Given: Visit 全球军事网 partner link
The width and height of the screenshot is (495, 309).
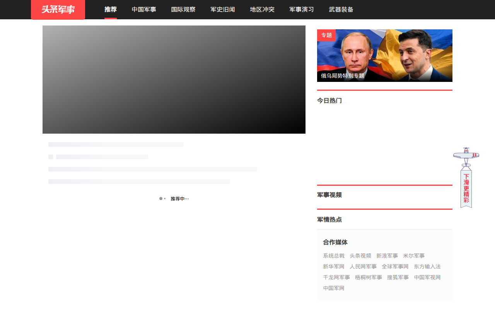Looking at the screenshot, I should tap(395, 267).
